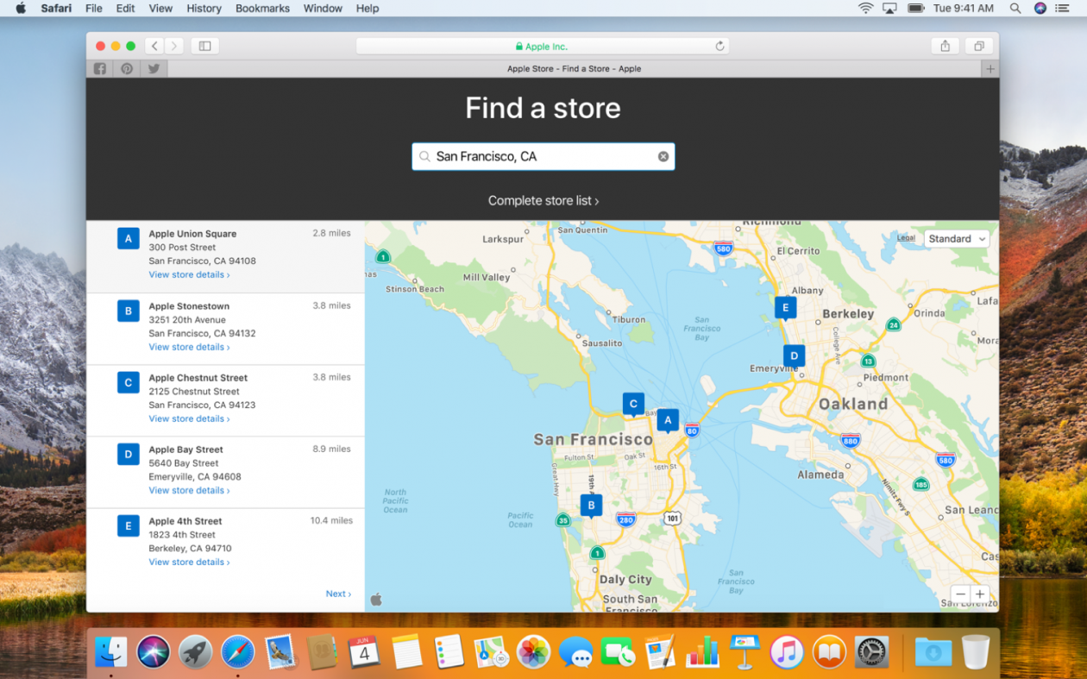Select map pin E near Berkeley

click(785, 307)
